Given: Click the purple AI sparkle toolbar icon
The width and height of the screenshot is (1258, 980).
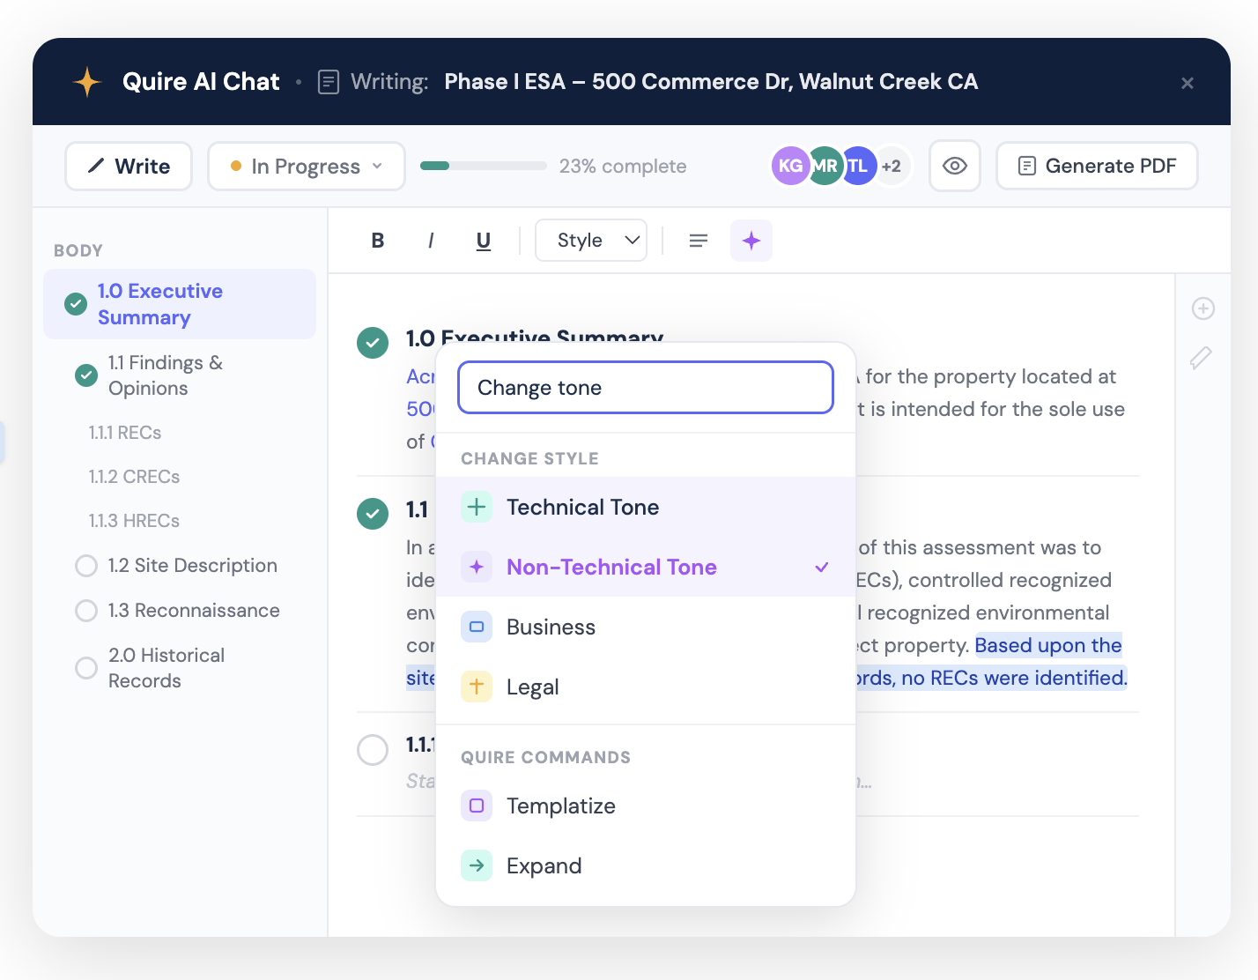Looking at the screenshot, I should coord(751,241).
